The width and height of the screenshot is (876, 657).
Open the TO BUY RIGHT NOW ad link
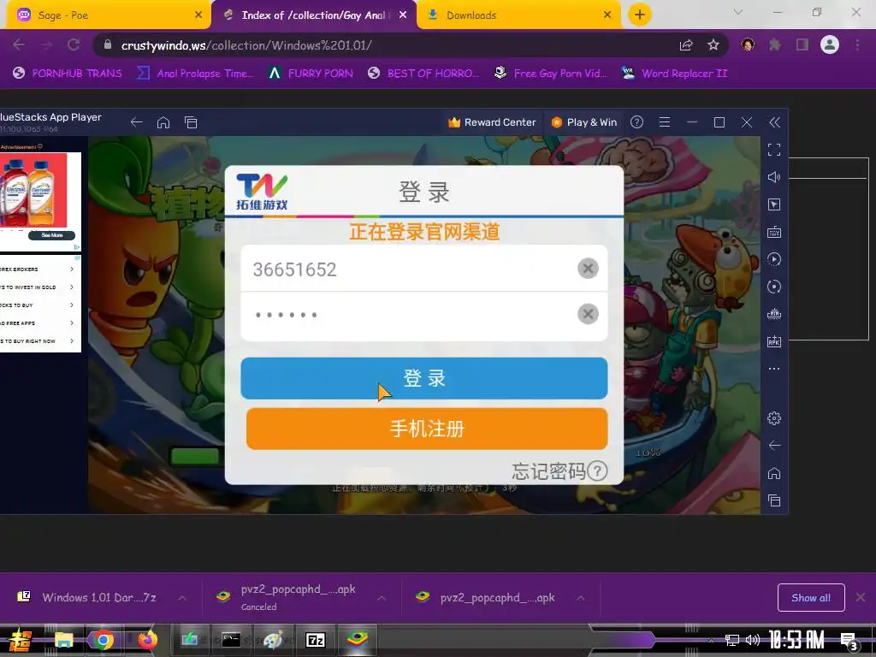(x=38, y=340)
